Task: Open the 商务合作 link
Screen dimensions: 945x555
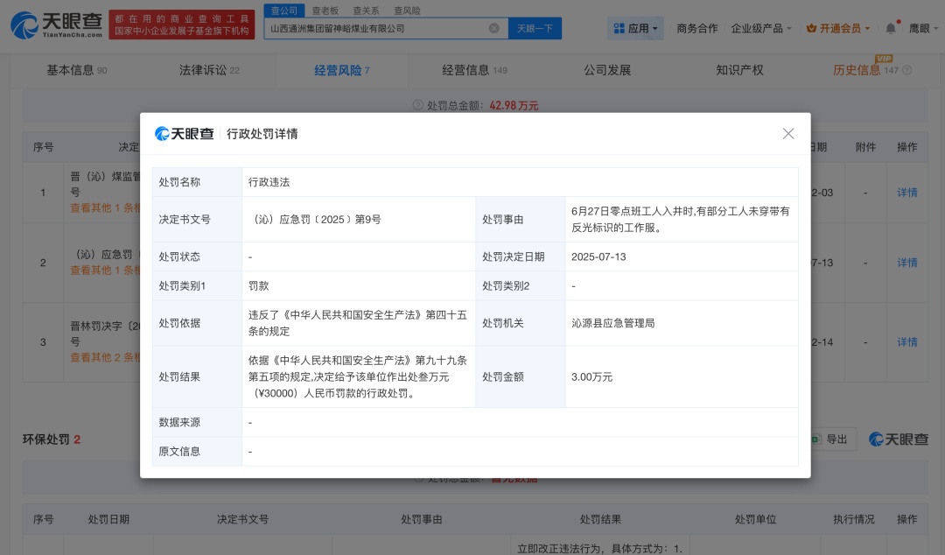Action: [x=696, y=28]
